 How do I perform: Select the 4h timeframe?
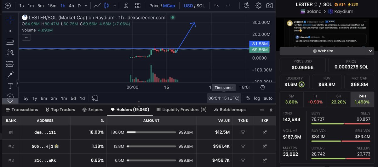tap(72, 6)
